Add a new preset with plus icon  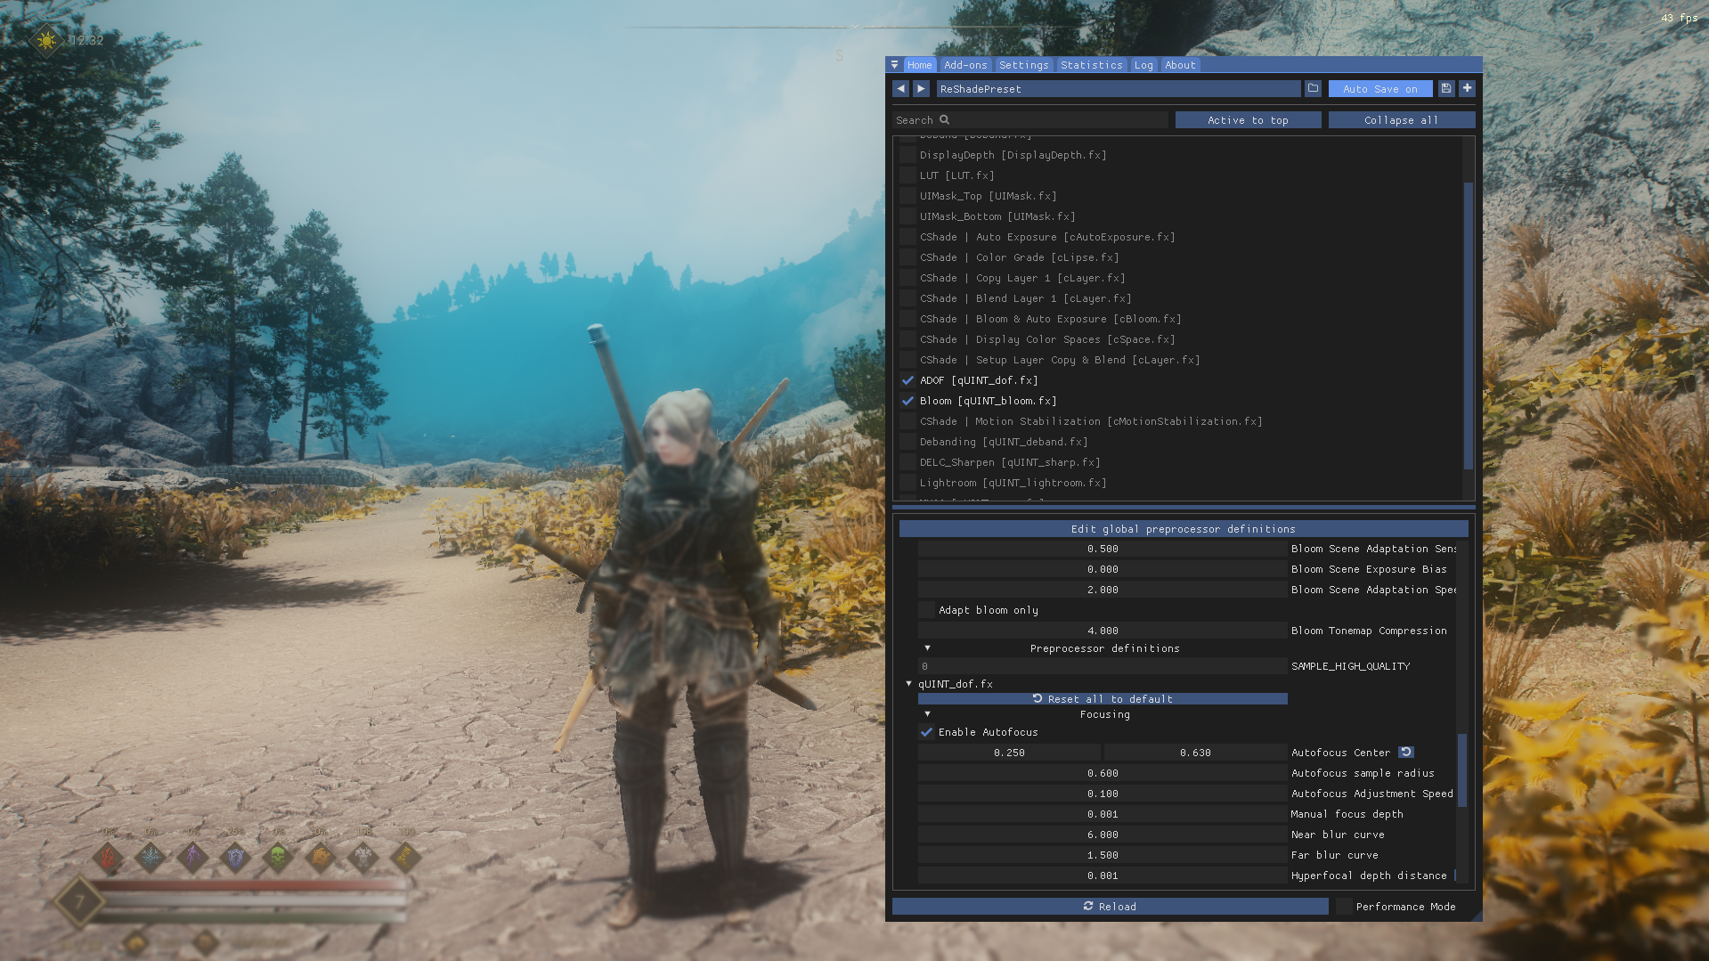coord(1468,89)
